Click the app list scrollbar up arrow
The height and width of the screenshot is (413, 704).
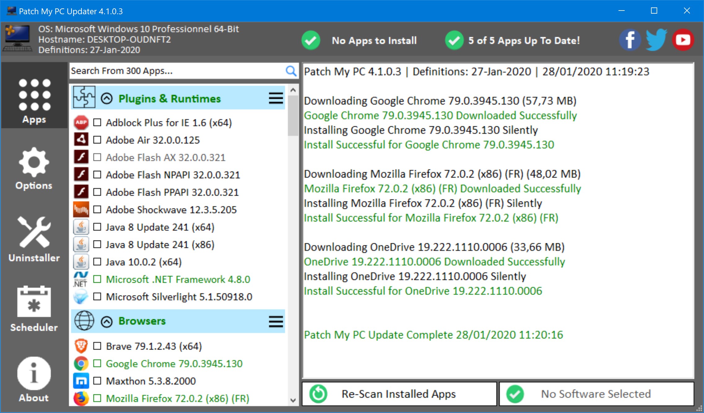pos(293,90)
